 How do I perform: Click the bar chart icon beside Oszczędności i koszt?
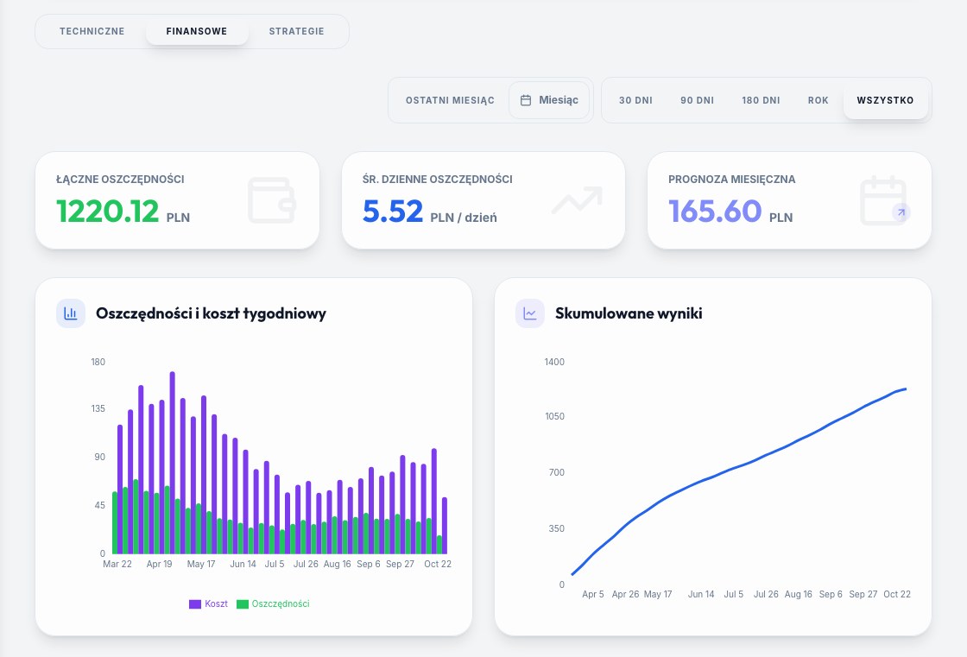tap(71, 313)
